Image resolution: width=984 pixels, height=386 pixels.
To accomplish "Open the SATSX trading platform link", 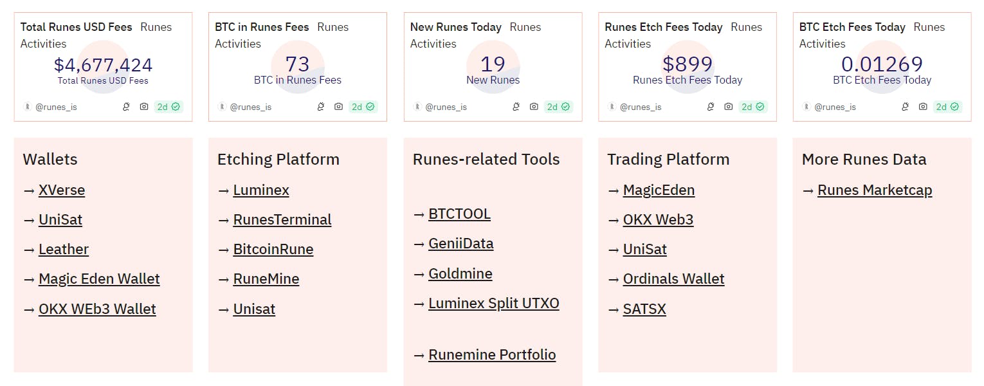I will [x=644, y=309].
